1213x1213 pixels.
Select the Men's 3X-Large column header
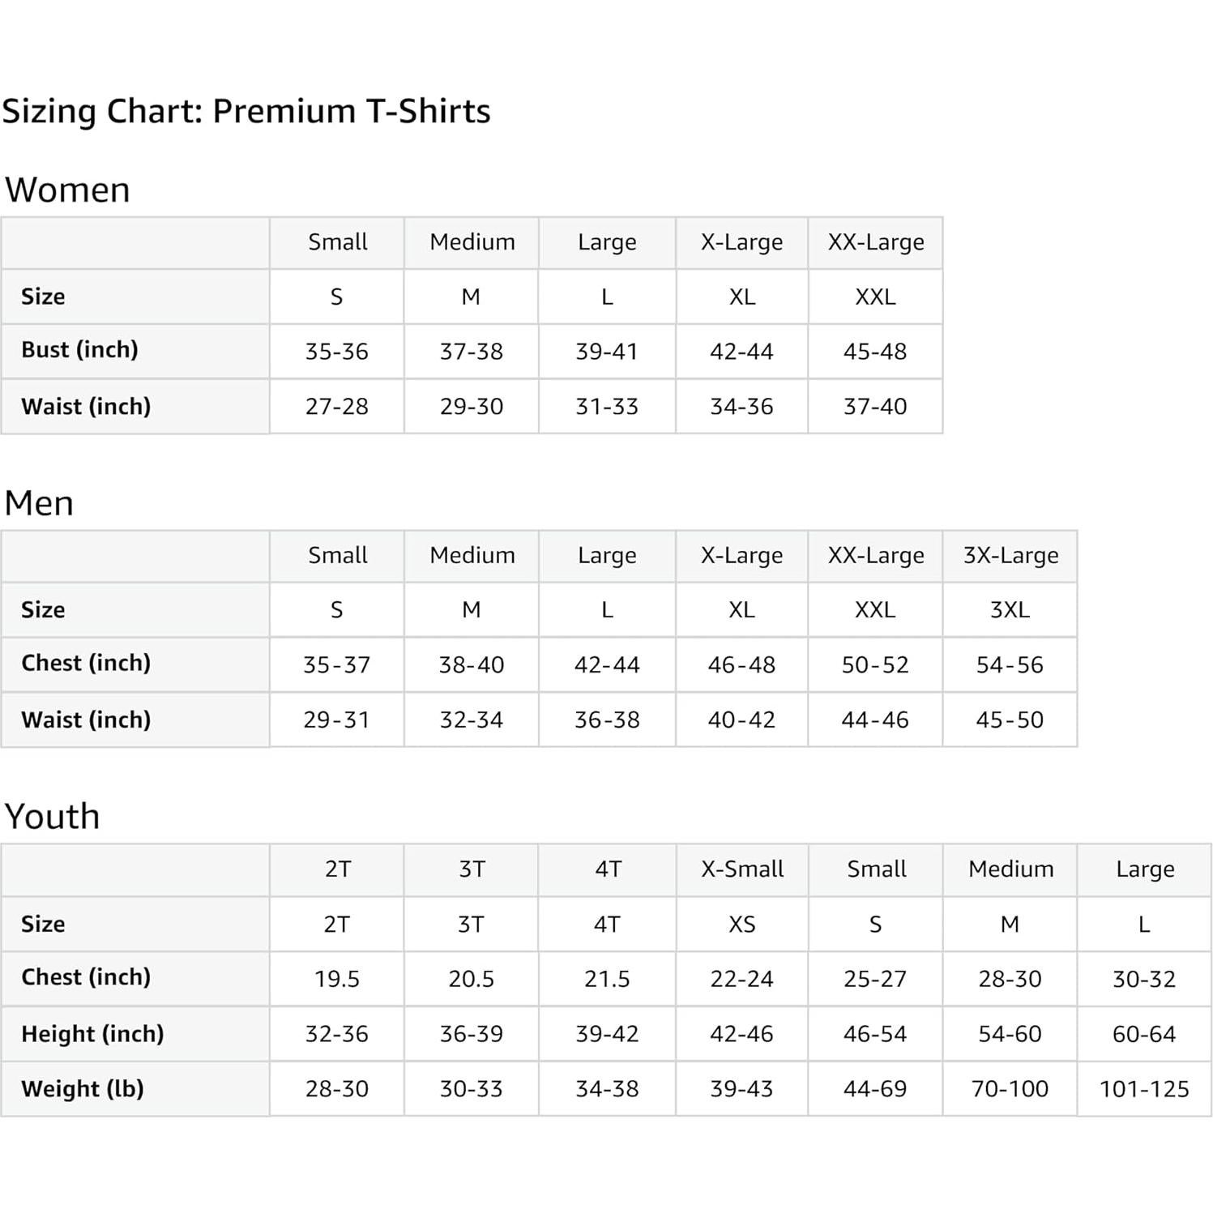point(1010,555)
